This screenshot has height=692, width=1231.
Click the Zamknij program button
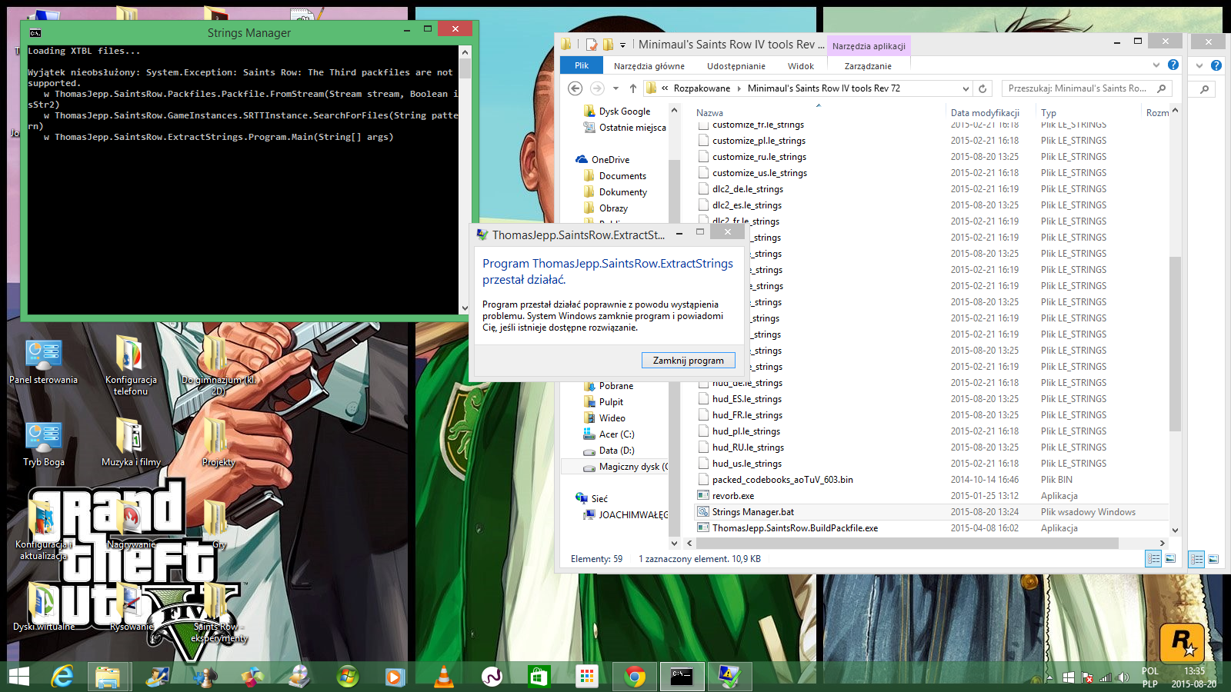point(688,360)
